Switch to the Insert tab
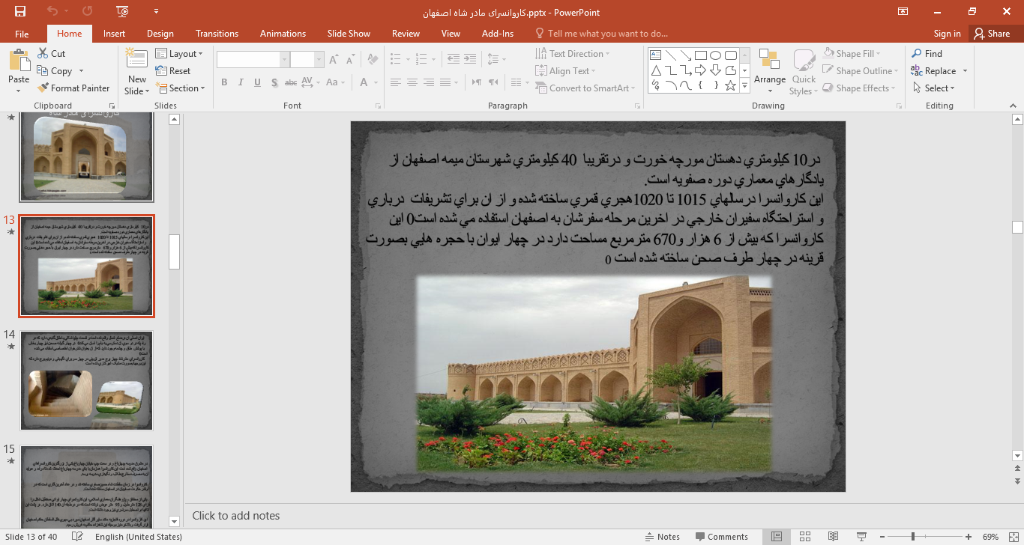This screenshot has height=545, width=1024. click(114, 34)
